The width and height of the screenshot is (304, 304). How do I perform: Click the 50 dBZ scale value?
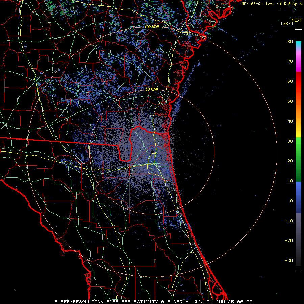pyautogui.click(x=290, y=101)
